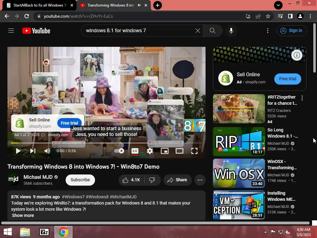Click the #MichaelMJD hashtag

(123, 197)
